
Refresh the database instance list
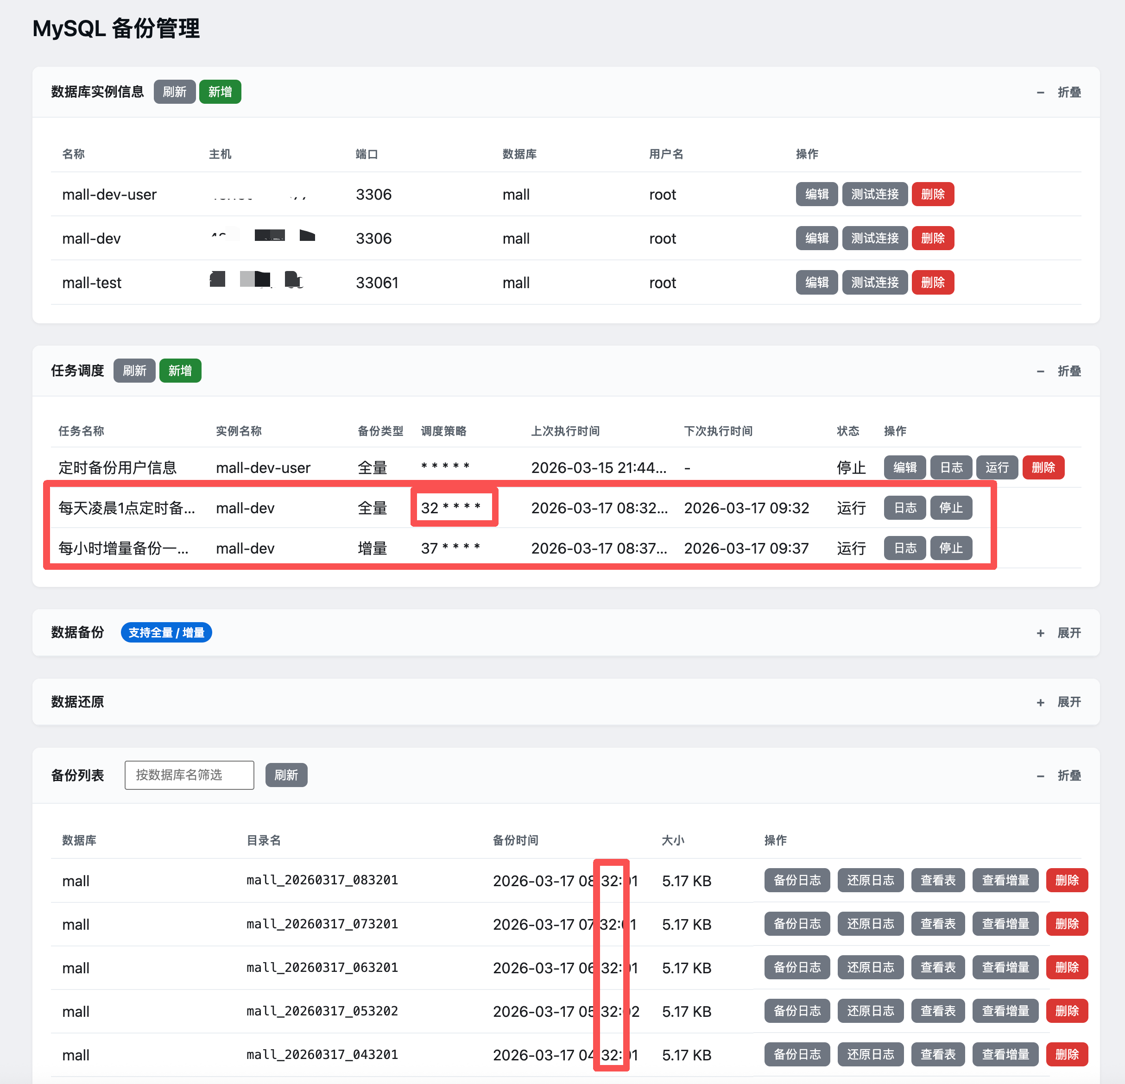coord(175,92)
